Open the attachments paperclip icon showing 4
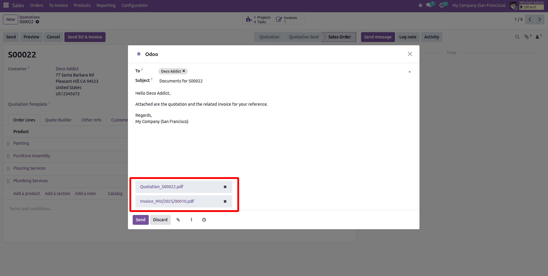Viewport: 548px width, 276px height. click(x=526, y=37)
